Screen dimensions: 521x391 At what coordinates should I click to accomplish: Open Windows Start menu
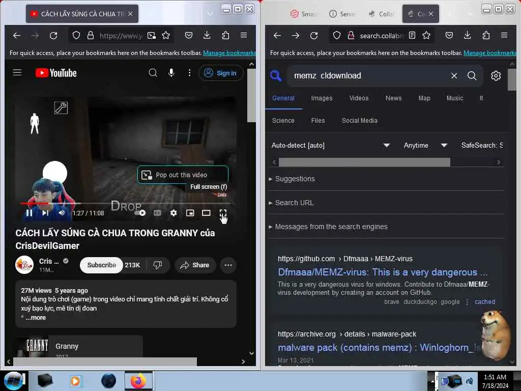(13, 381)
